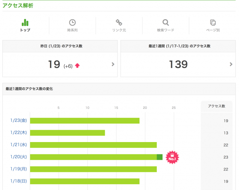Click the axis label 25

[x=174, y=108]
